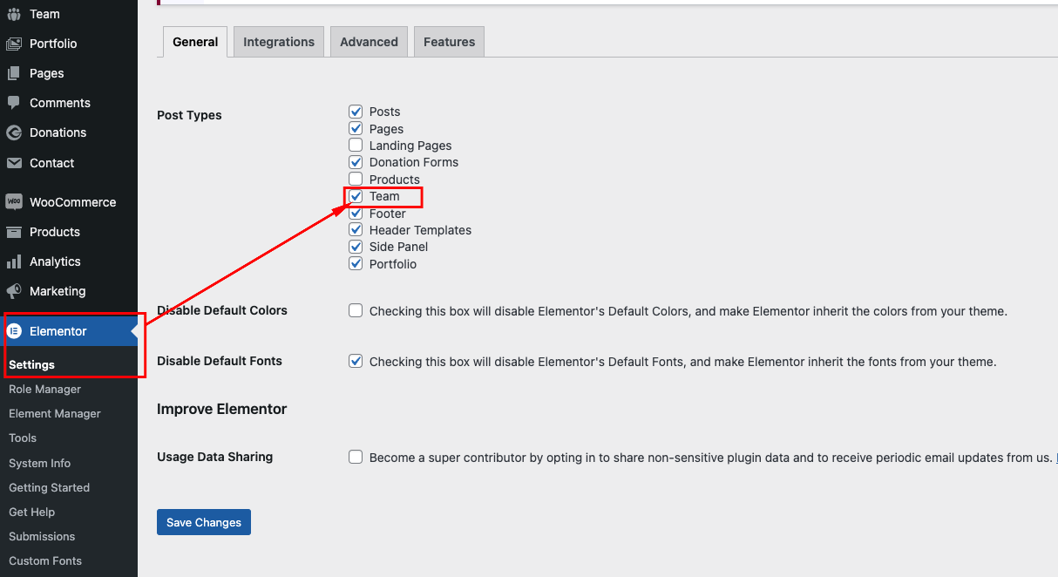Click the Contact envelope icon
1058x577 pixels.
pos(14,163)
